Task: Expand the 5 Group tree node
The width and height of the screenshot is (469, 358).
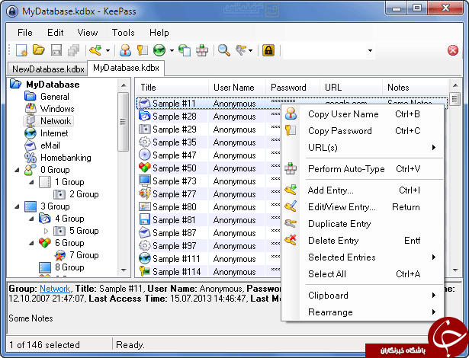Action: (x=46, y=231)
